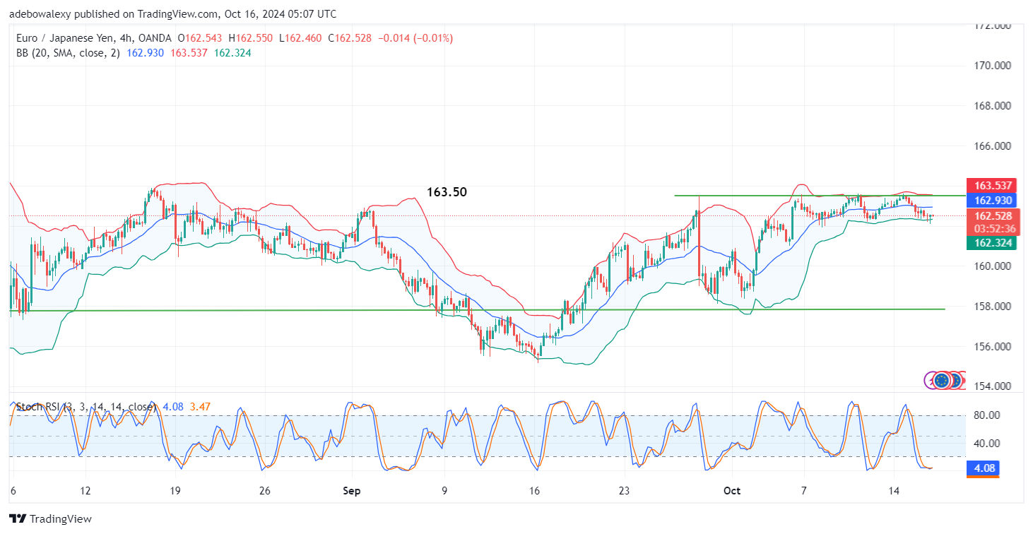Image resolution: width=1033 pixels, height=534 pixels.
Task: Click the 166.000 price axis label
Action: (994, 146)
